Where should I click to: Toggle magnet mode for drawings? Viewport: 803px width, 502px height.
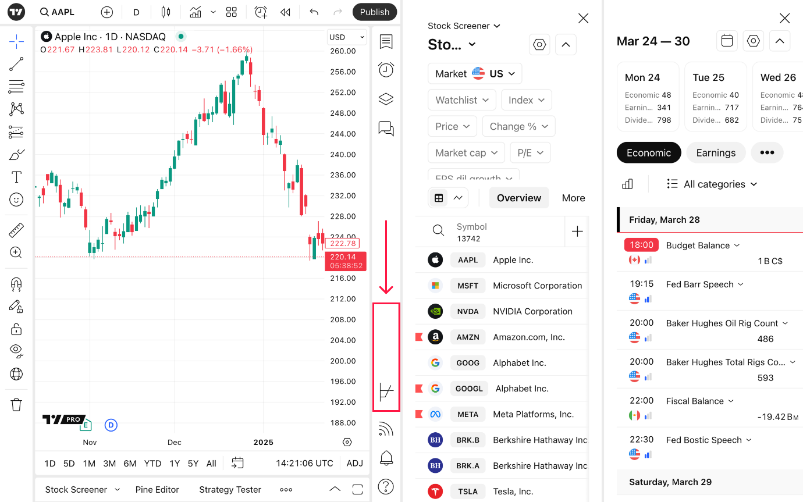[16, 284]
